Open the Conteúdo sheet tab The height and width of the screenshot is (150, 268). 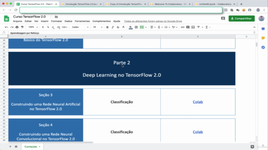coord(32,147)
